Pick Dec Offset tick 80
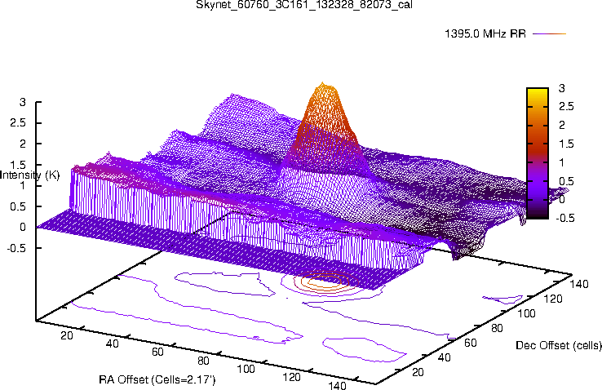The image size is (602, 390). (498, 328)
